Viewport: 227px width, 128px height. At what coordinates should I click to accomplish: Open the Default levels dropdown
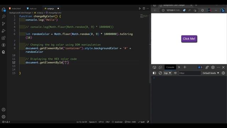pyautogui.click(x=211, y=73)
